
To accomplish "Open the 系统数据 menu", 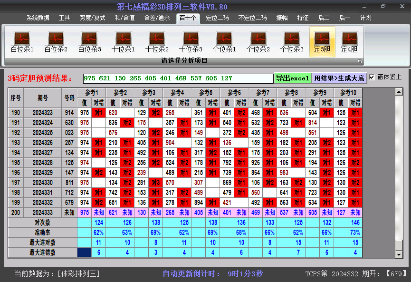I will tap(38, 18).
